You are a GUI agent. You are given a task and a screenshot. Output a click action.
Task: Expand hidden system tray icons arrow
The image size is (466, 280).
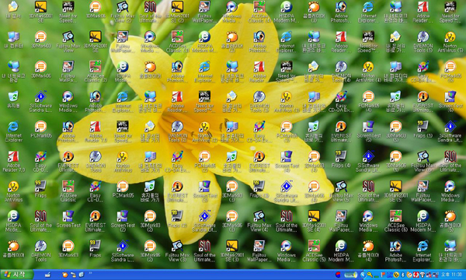click(363, 275)
